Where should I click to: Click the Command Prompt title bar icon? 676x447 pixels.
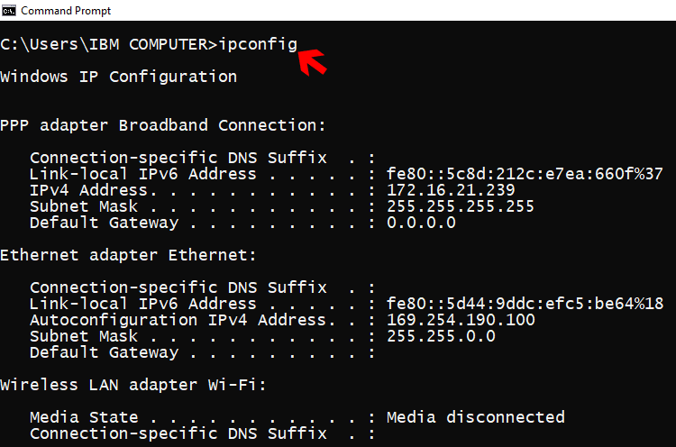click(9, 10)
